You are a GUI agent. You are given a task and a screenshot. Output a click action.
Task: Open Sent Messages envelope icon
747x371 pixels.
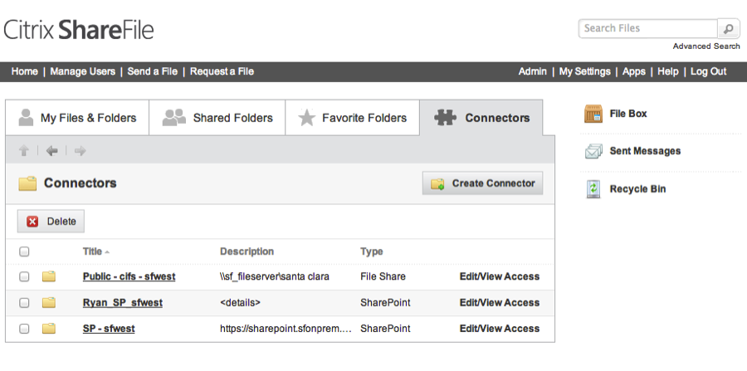[593, 151]
